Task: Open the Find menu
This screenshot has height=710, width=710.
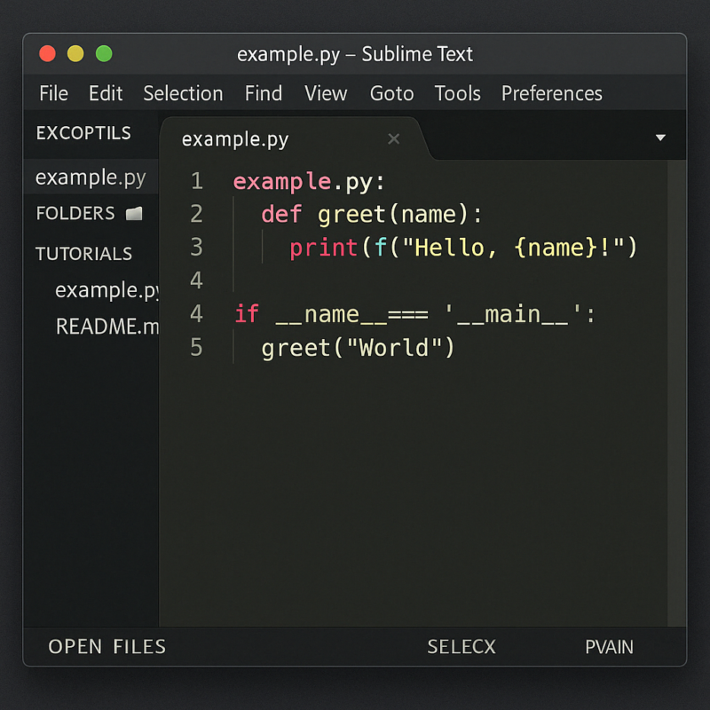Action: click(x=263, y=93)
